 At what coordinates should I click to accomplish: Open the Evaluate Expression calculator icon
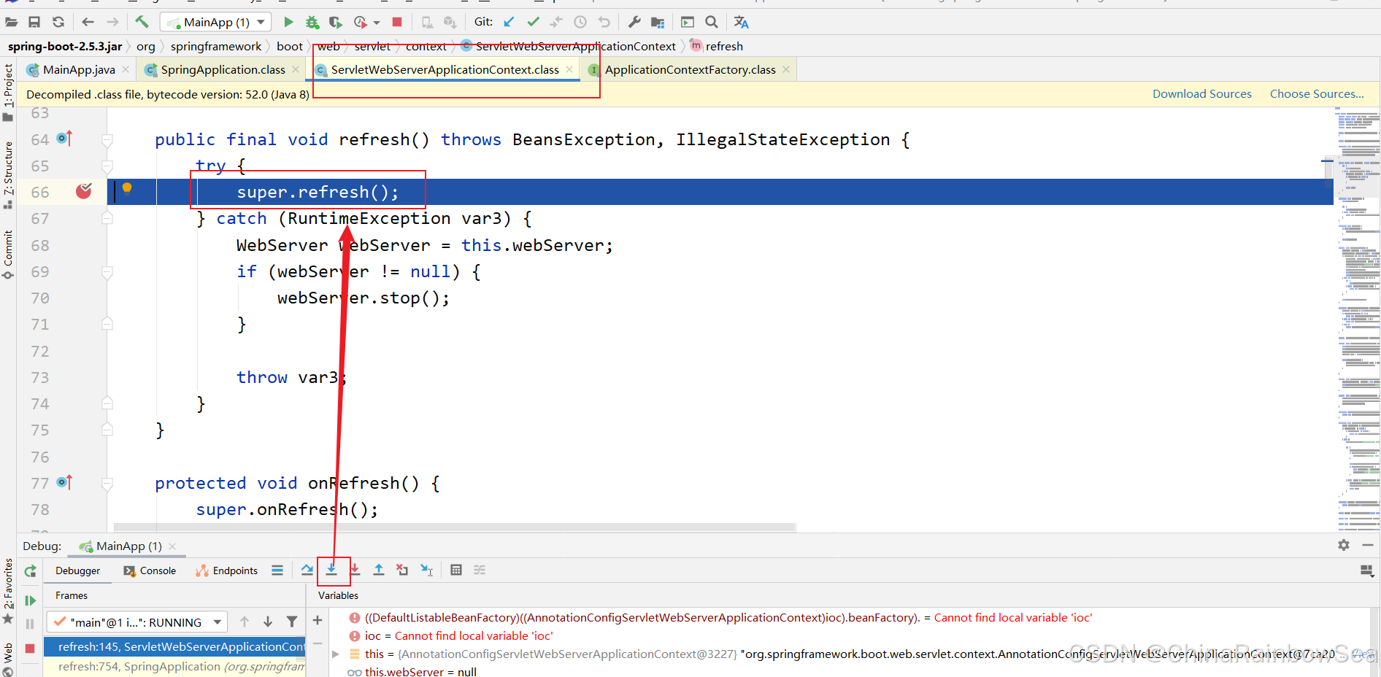coord(456,570)
